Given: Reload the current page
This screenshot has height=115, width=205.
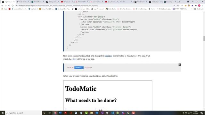Looking at the screenshot, I should 9,6.
